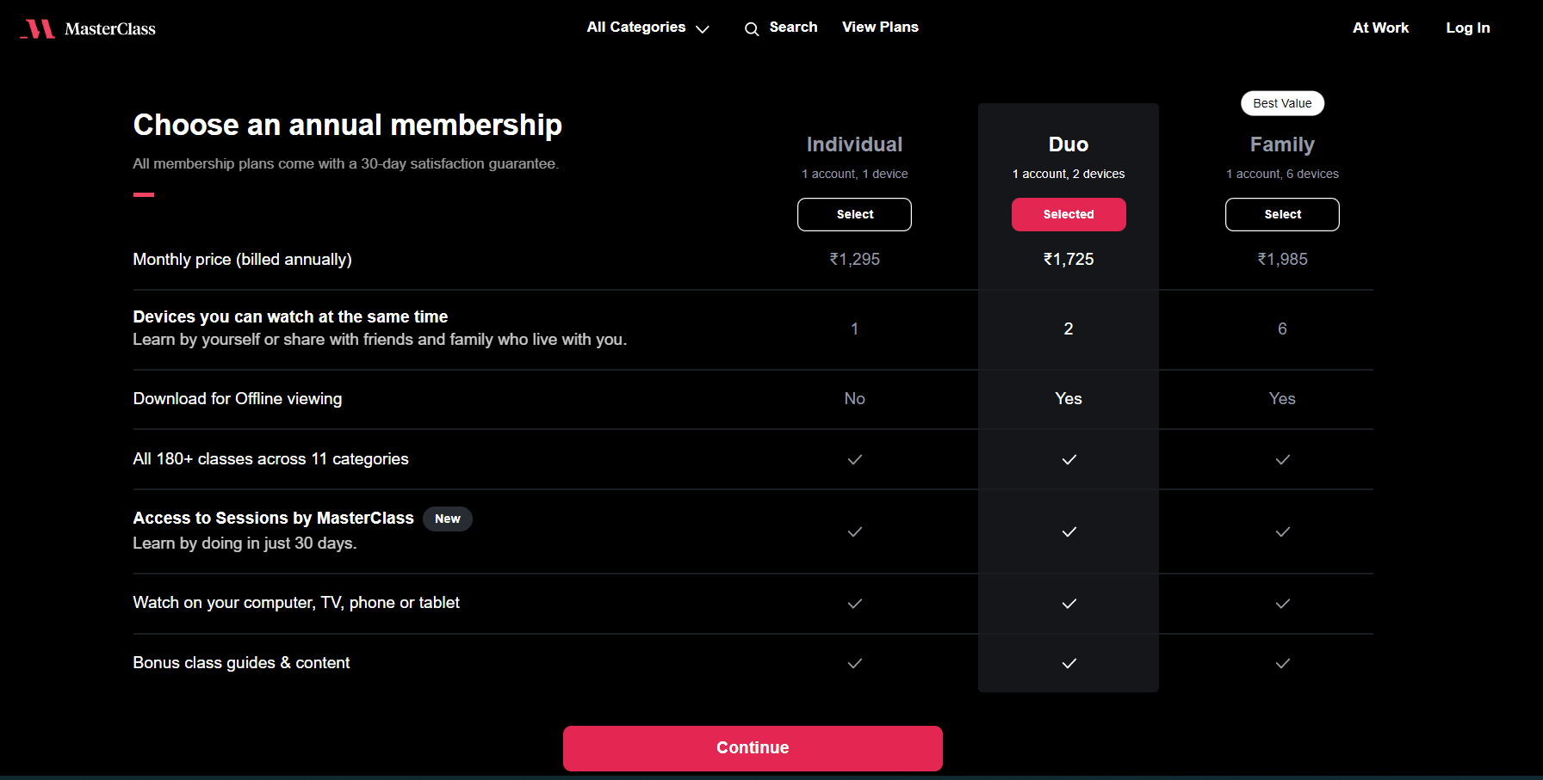Click the Log In link
The height and width of the screenshot is (780, 1543).
click(x=1467, y=28)
